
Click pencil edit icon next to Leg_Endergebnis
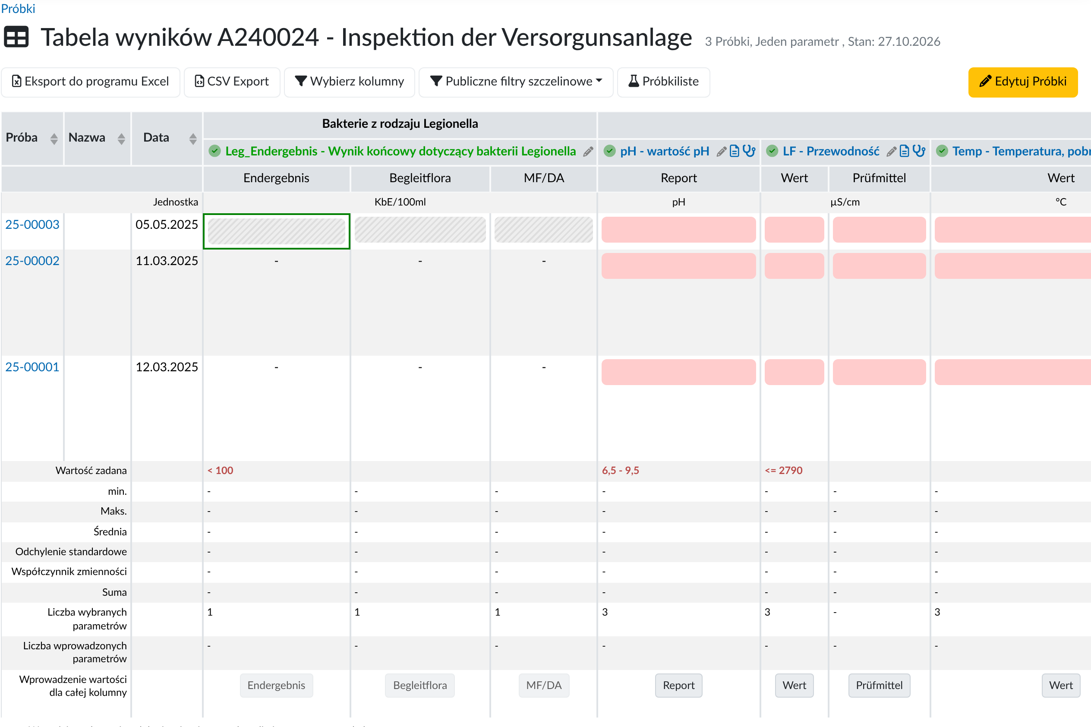[x=588, y=152]
